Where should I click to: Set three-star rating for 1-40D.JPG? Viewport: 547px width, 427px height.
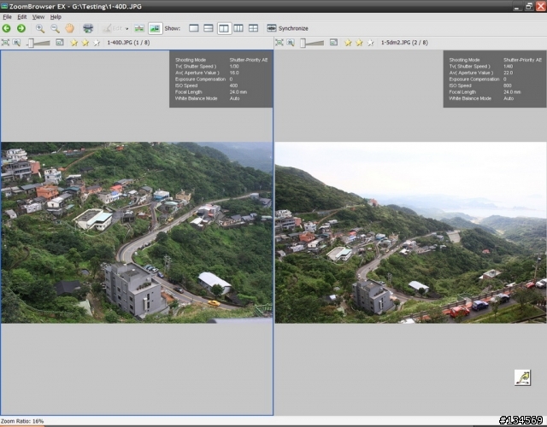coord(97,43)
